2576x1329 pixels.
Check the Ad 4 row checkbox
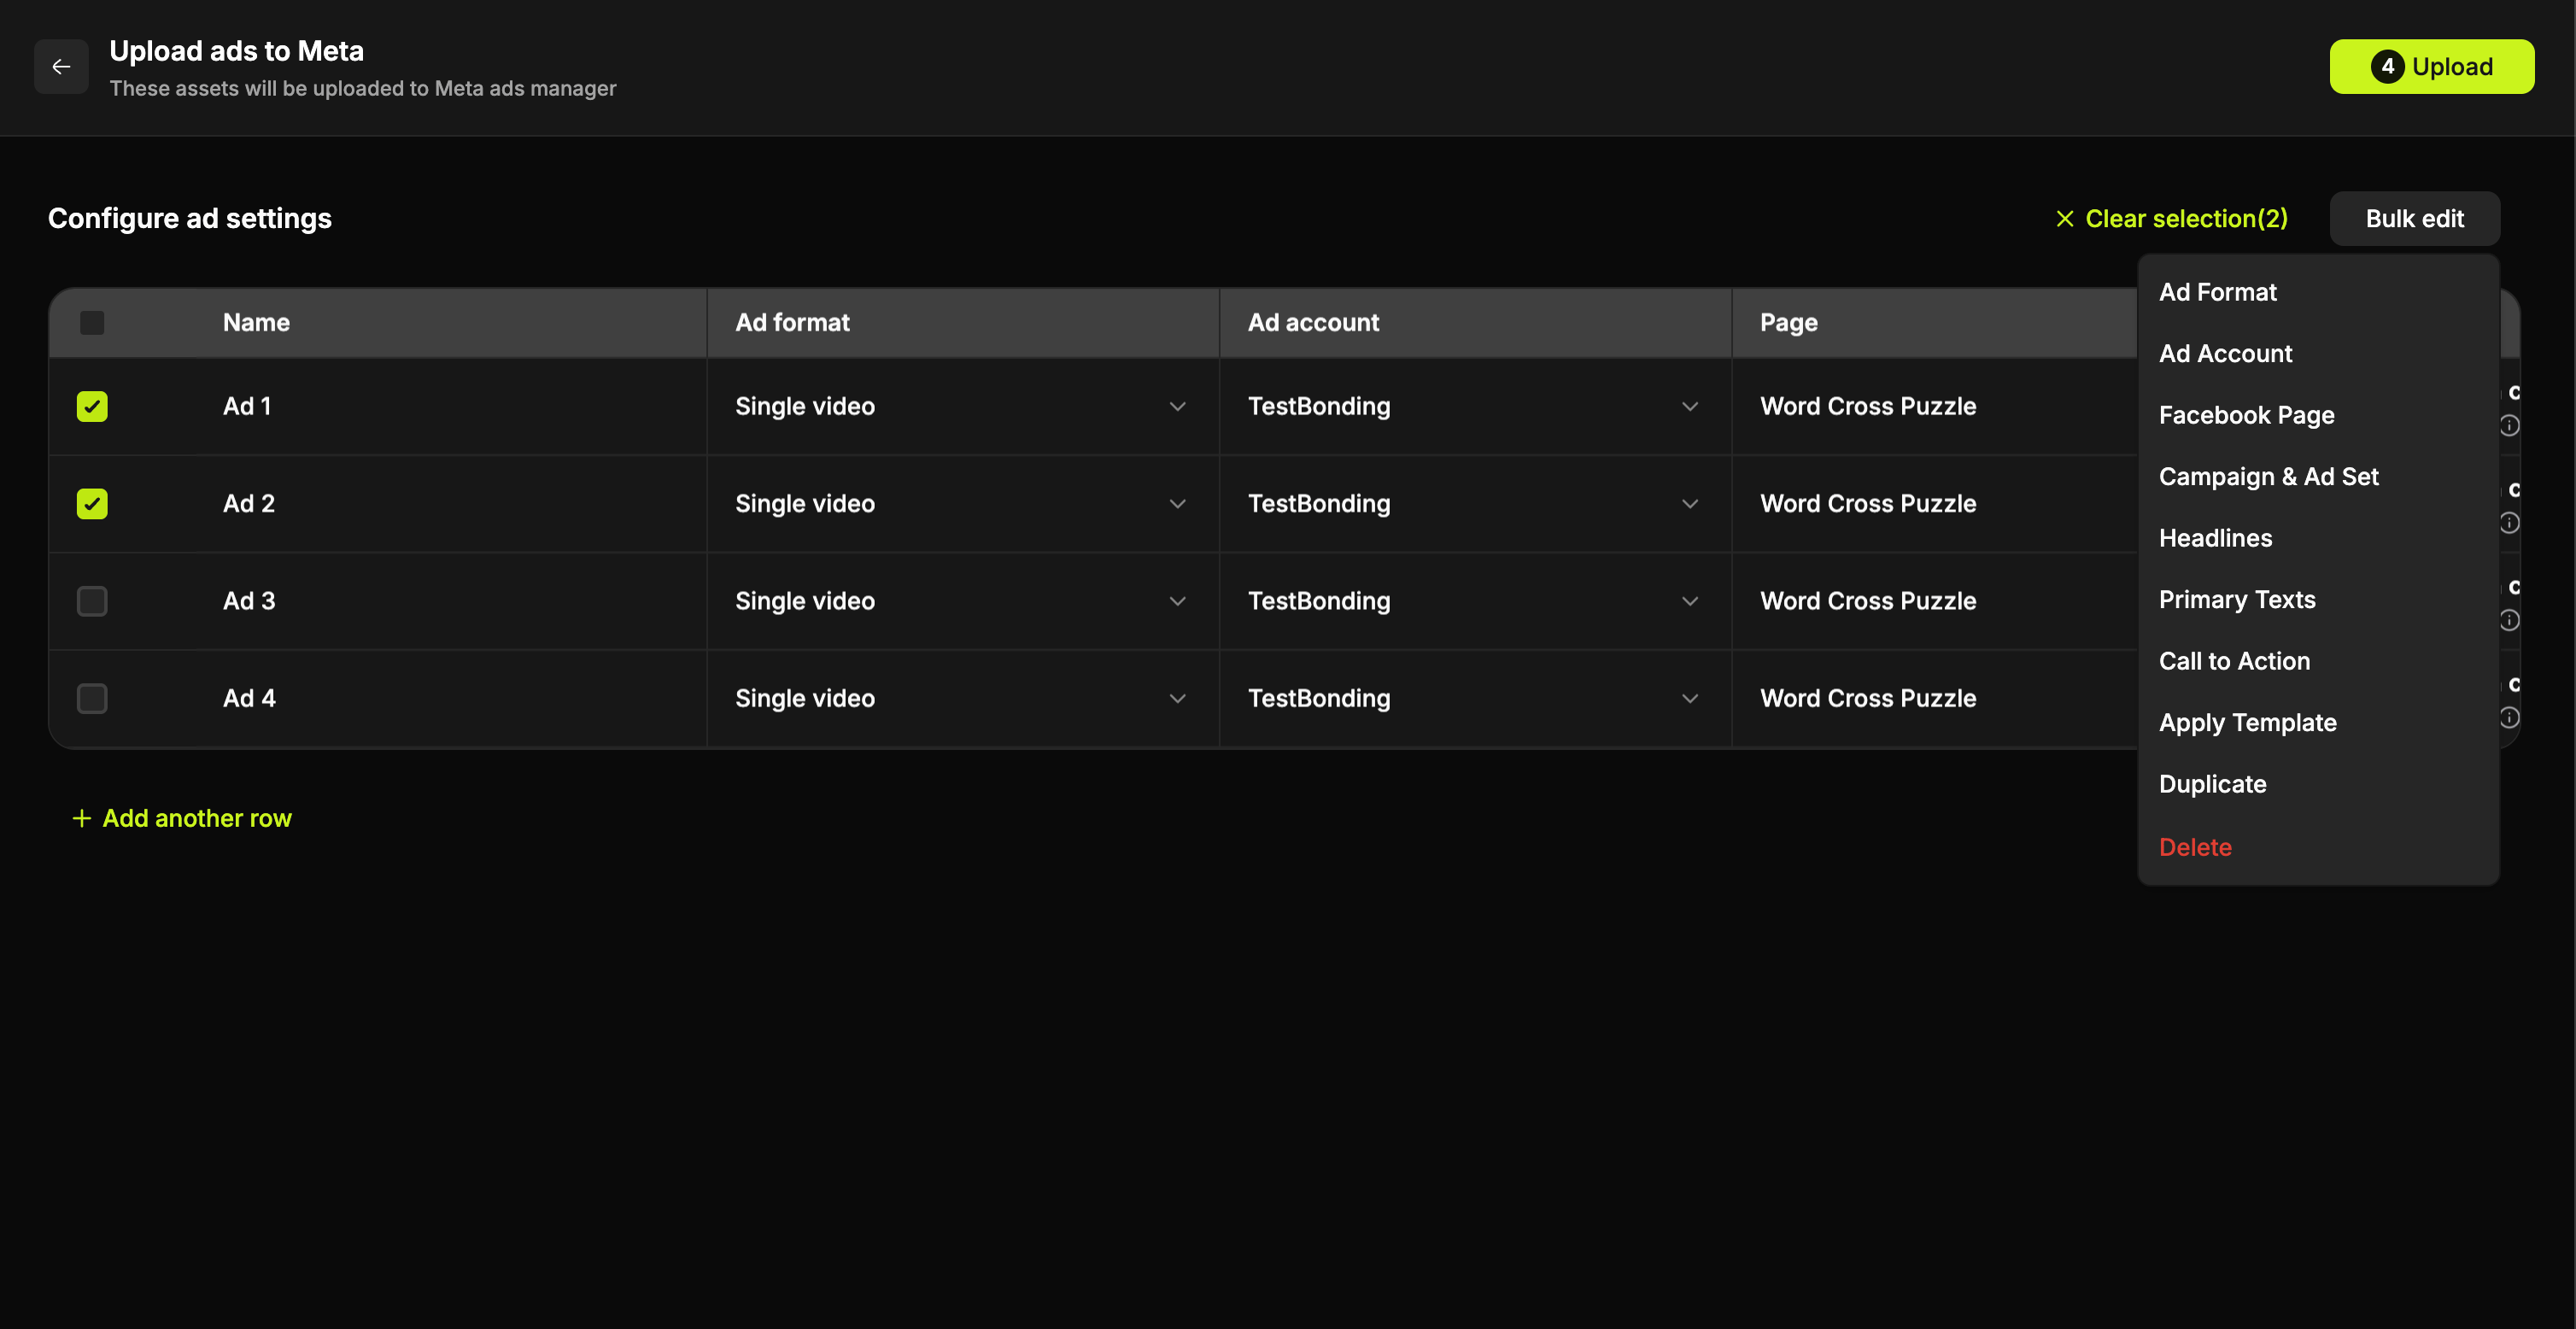click(92, 698)
